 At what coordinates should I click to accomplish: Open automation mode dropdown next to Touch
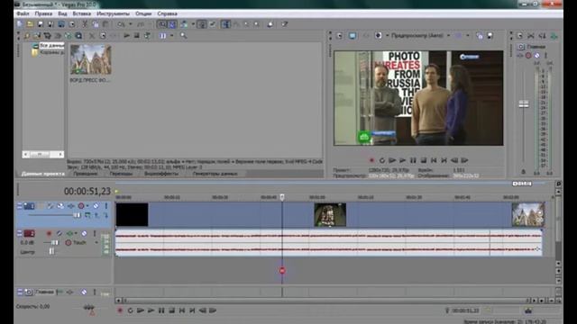[96, 242]
